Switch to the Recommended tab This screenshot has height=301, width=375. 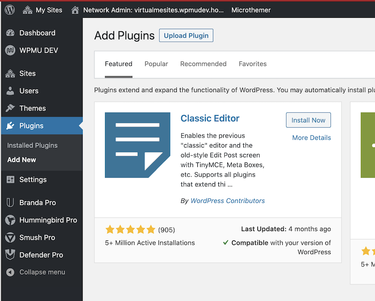pyautogui.click(x=203, y=64)
